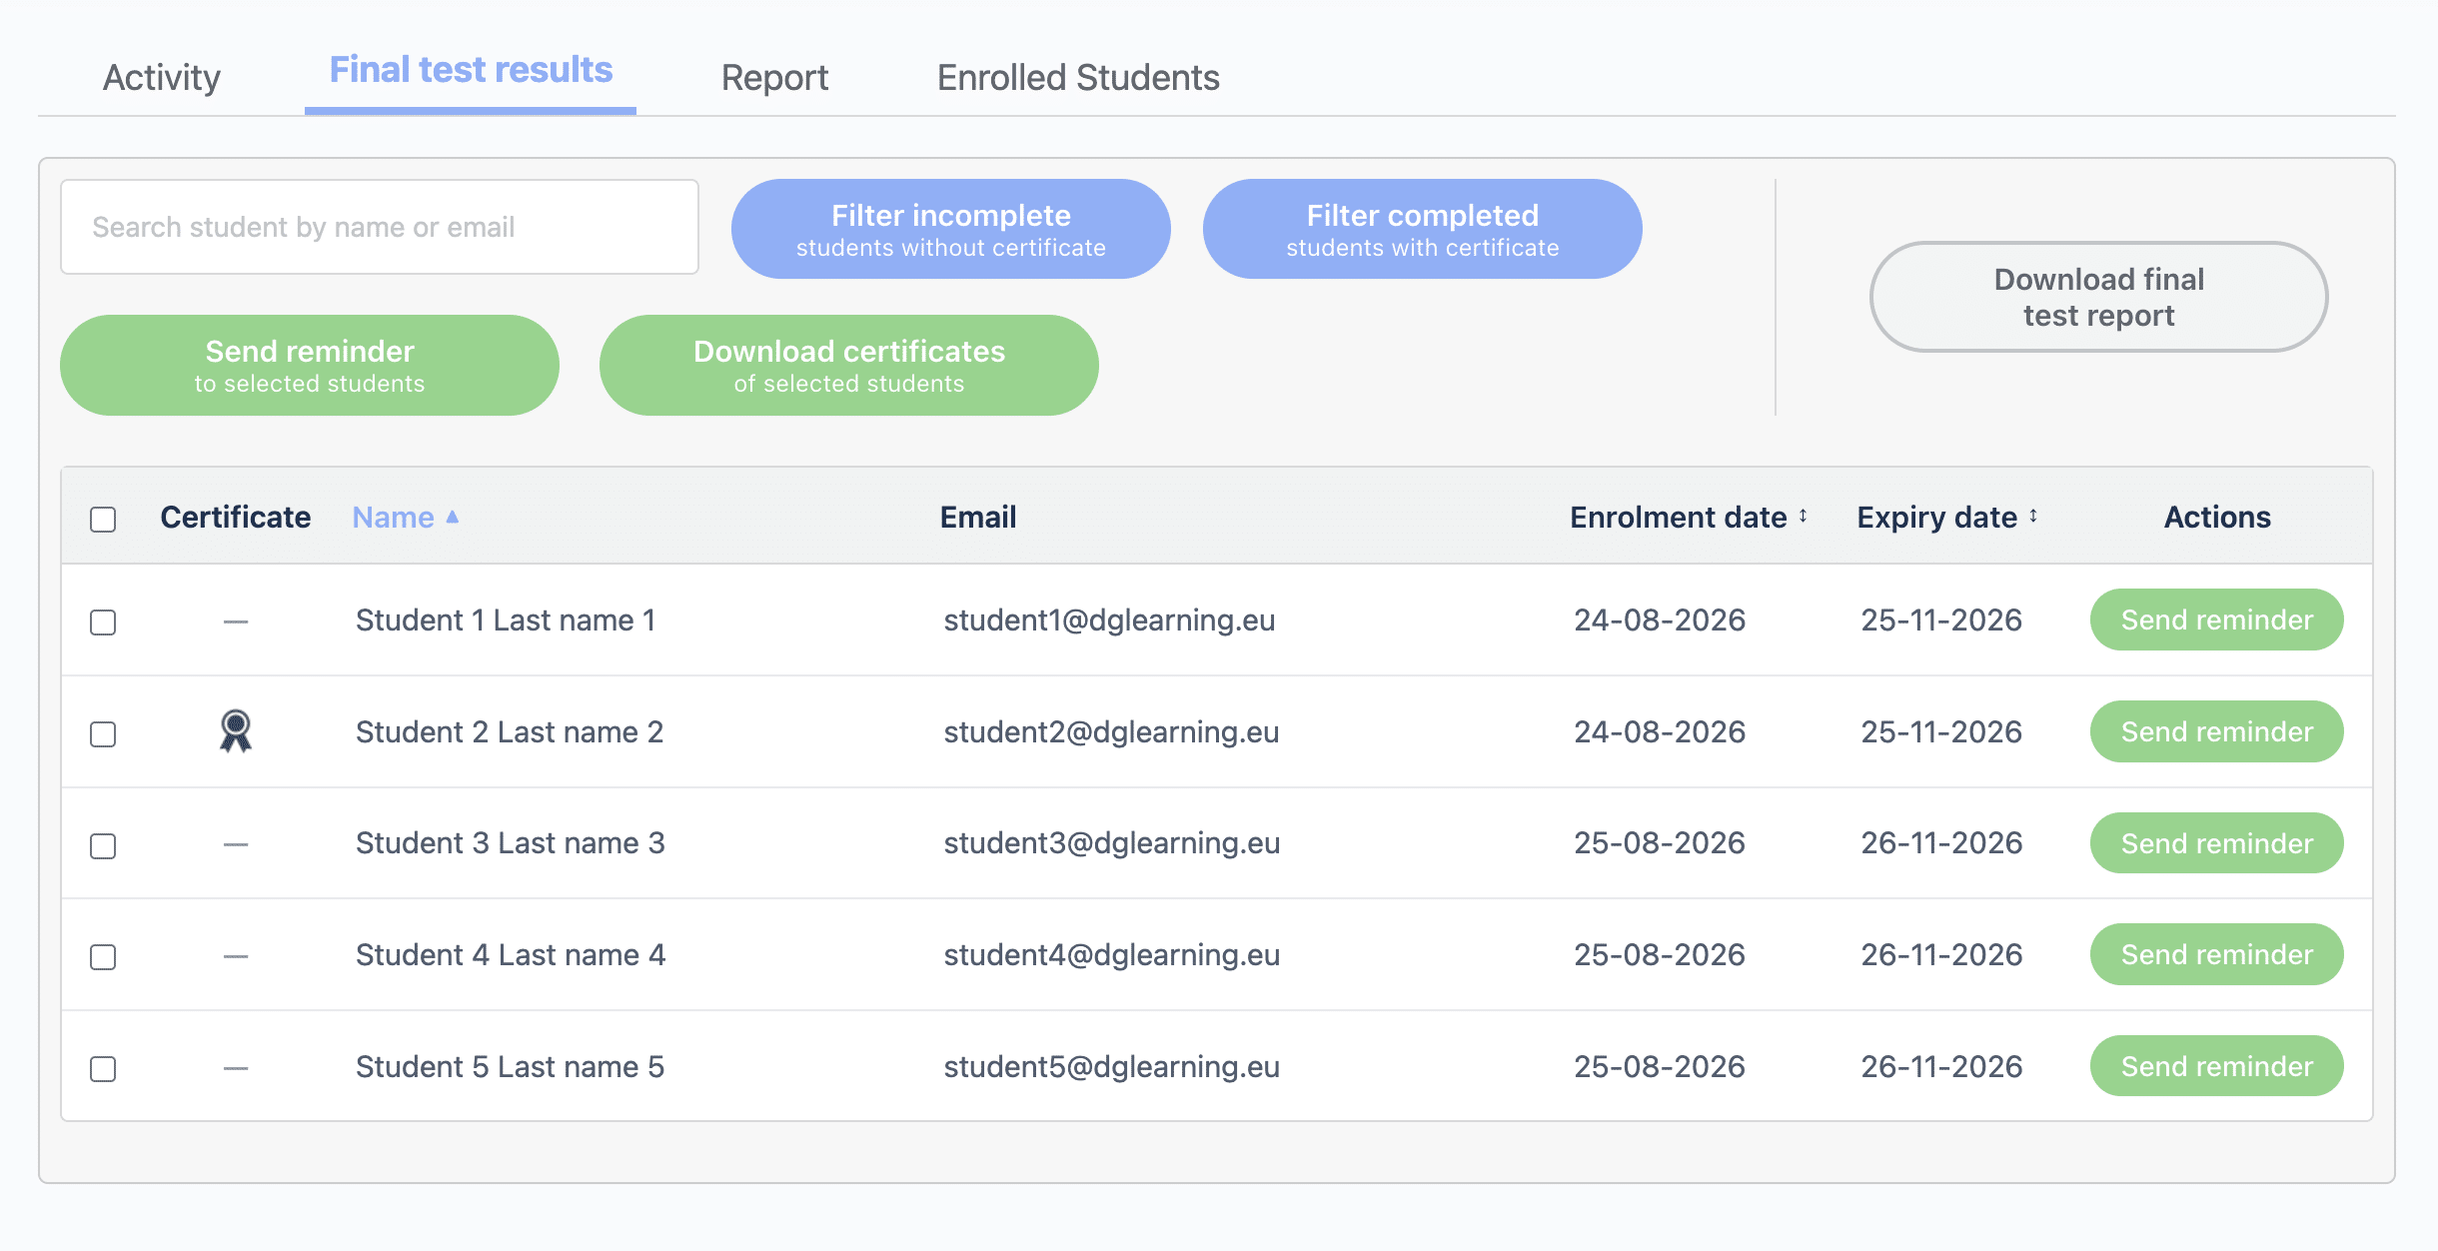Download certificates of selected students
Screen dimensions: 2438x1251
(x=849, y=366)
